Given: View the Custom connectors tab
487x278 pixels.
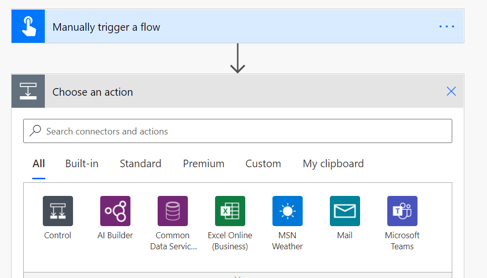Looking at the screenshot, I should point(263,164).
